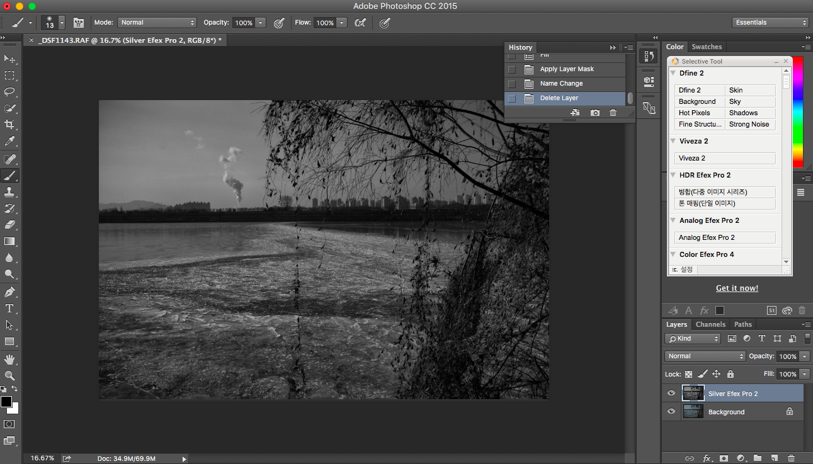The height and width of the screenshot is (464, 813).
Task: Select the Blur tool
Action: click(9, 257)
